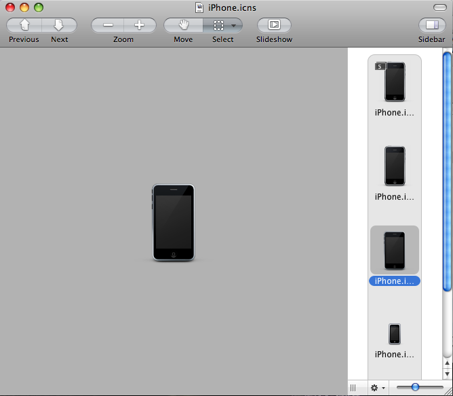Start the Slideshow
This screenshot has height=396, width=453.
[274, 25]
